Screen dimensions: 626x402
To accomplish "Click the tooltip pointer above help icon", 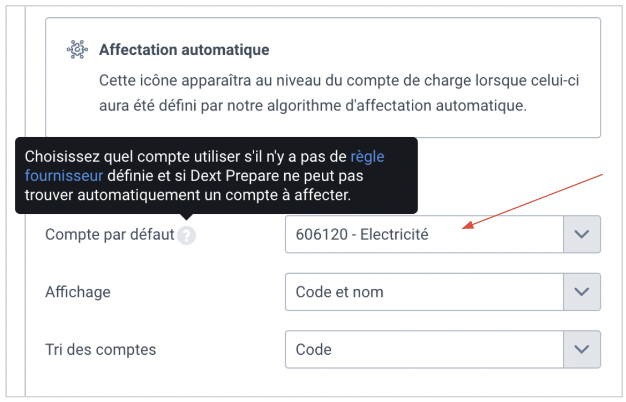I will 186,217.
